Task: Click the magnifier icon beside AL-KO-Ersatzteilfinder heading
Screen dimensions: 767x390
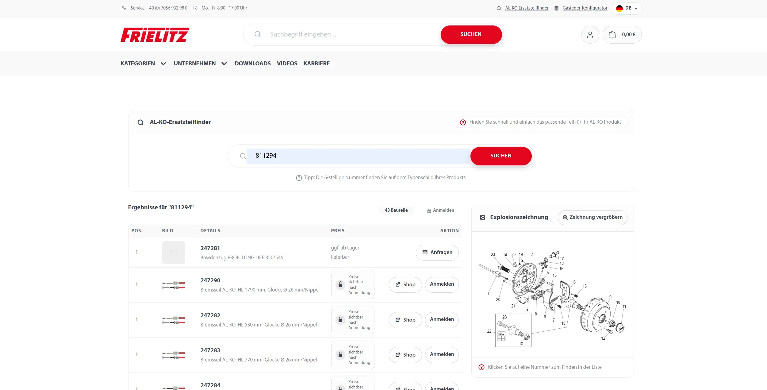Action: point(140,122)
